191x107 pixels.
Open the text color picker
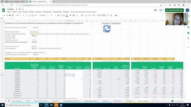(67, 15)
